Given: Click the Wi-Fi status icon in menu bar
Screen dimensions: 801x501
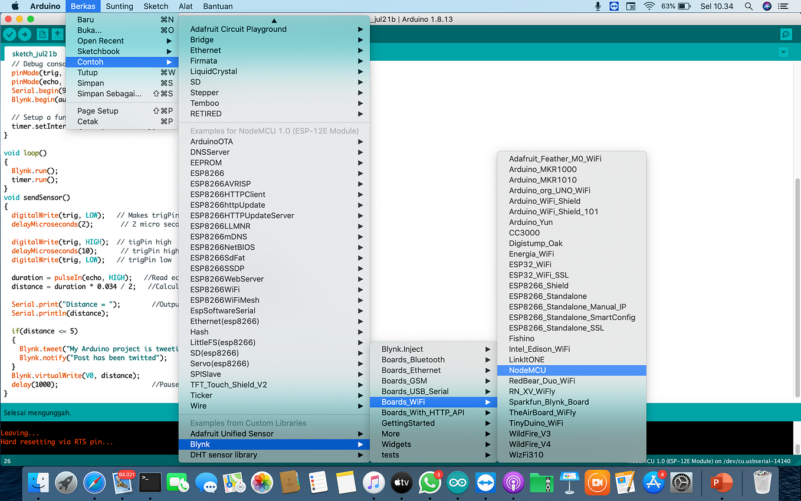Looking at the screenshot, I should click(x=649, y=6).
